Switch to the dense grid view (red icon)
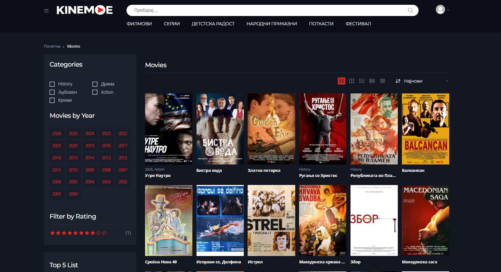This screenshot has width=501, height=272. (342, 81)
